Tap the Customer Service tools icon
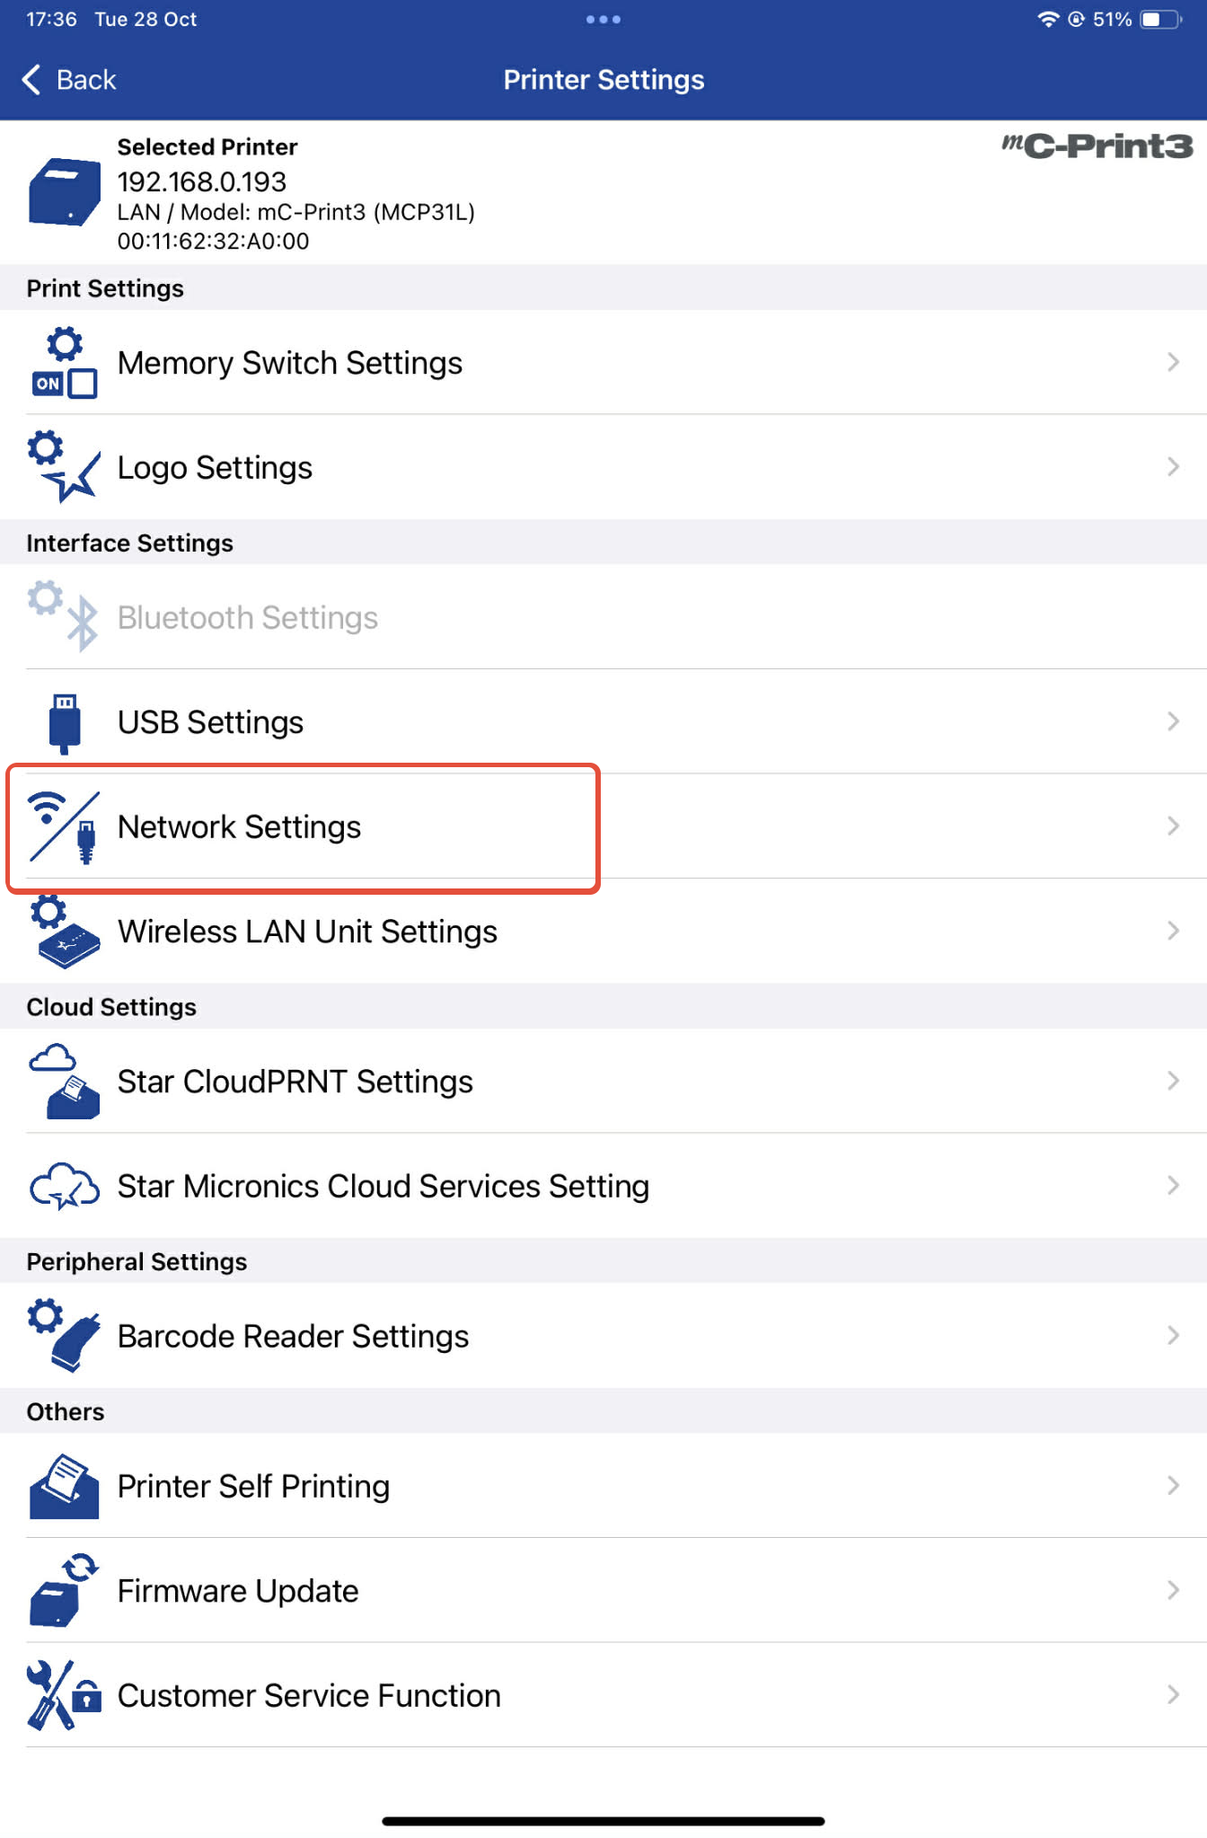Viewport: 1207px width, 1838px height. (64, 1695)
